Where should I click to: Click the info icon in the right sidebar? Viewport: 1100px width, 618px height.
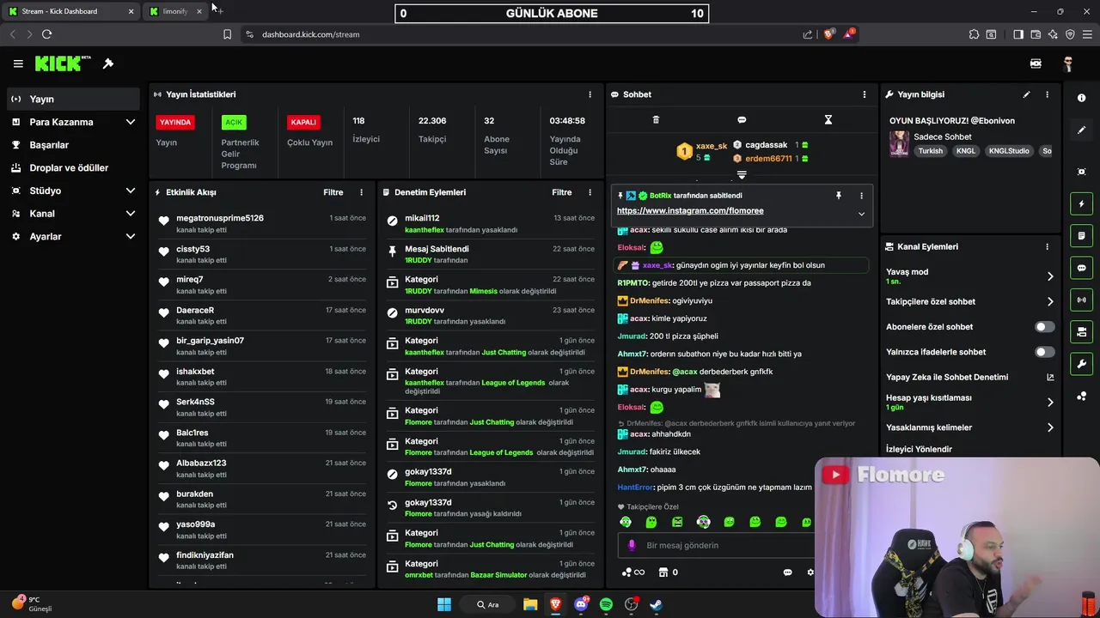pyautogui.click(x=1082, y=99)
